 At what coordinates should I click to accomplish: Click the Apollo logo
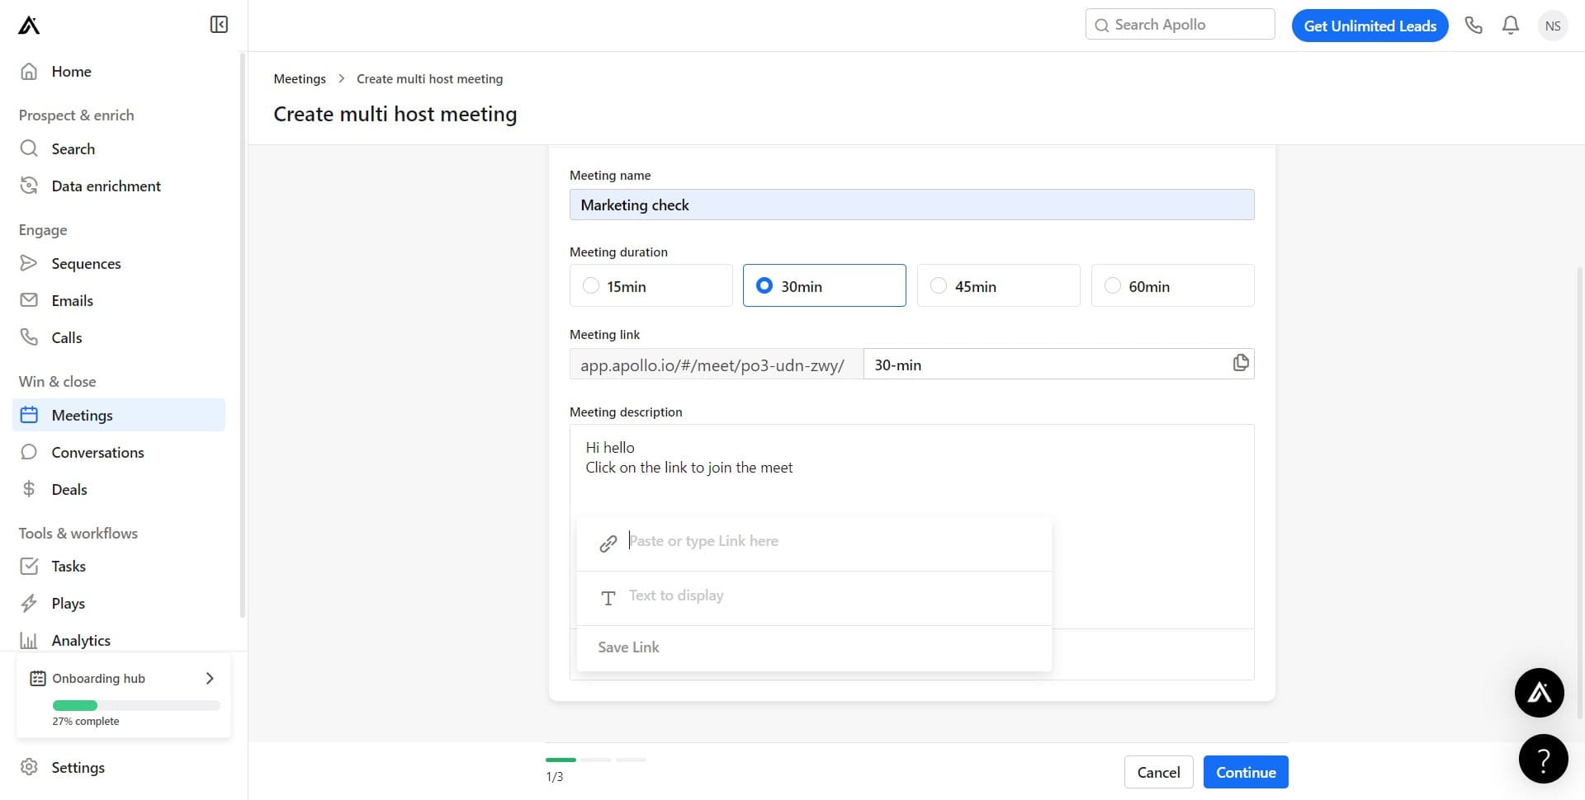27,25
